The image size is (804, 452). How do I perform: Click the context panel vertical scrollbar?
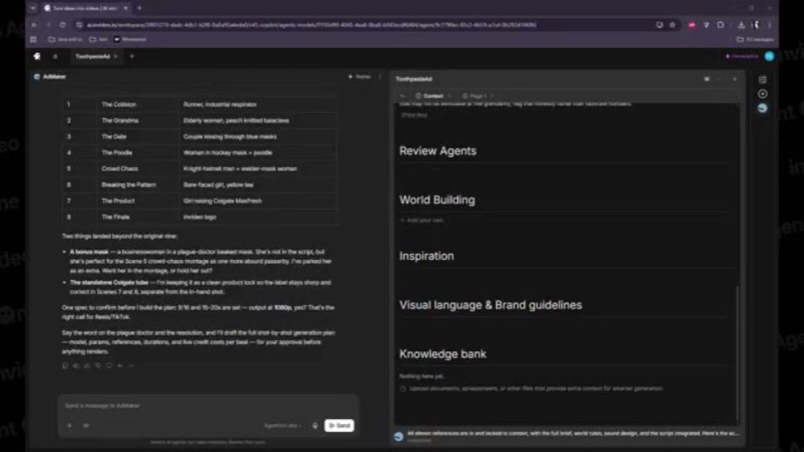tap(738, 354)
